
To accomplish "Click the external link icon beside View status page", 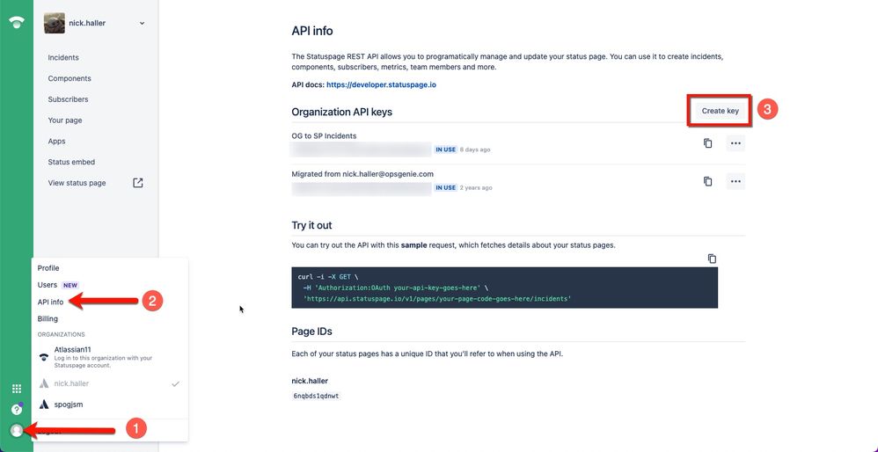I will [138, 183].
